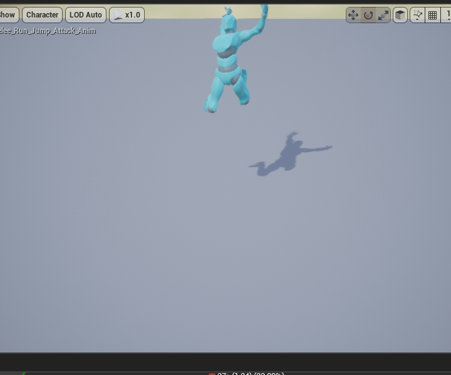The image size is (451, 375).
Task: Select the Rotate tool icon
Action: tap(368, 15)
